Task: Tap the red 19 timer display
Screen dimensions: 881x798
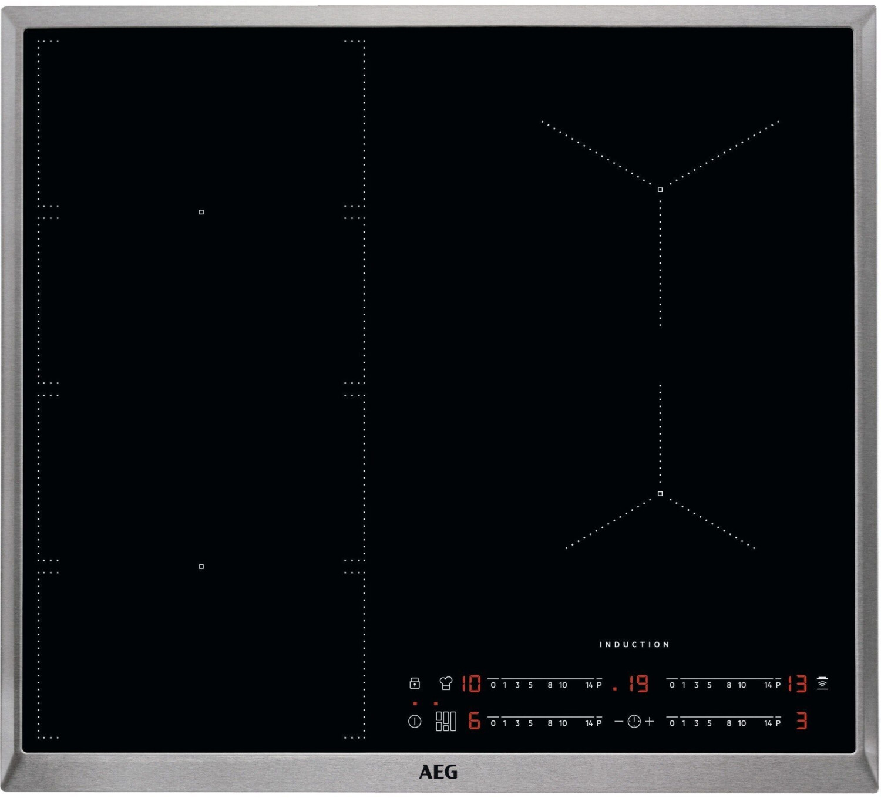Action: point(636,684)
